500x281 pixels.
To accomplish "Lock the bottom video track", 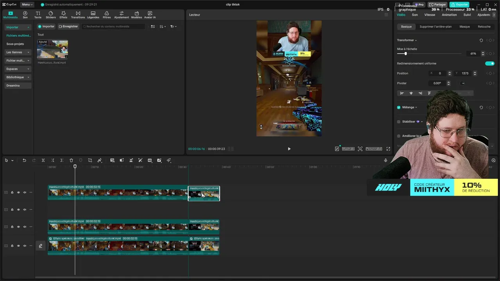I will [x=12, y=246].
